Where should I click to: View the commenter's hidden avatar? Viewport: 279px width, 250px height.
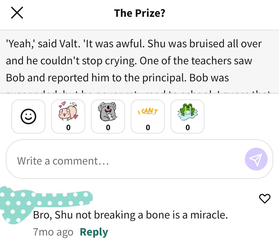coord(16,205)
